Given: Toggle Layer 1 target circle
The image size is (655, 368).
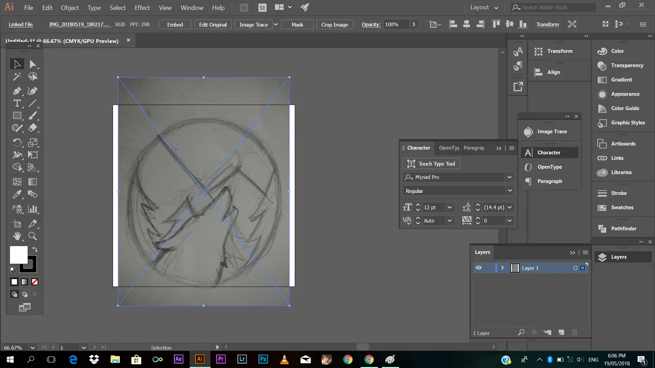Looking at the screenshot, I should tap(575, 268).
